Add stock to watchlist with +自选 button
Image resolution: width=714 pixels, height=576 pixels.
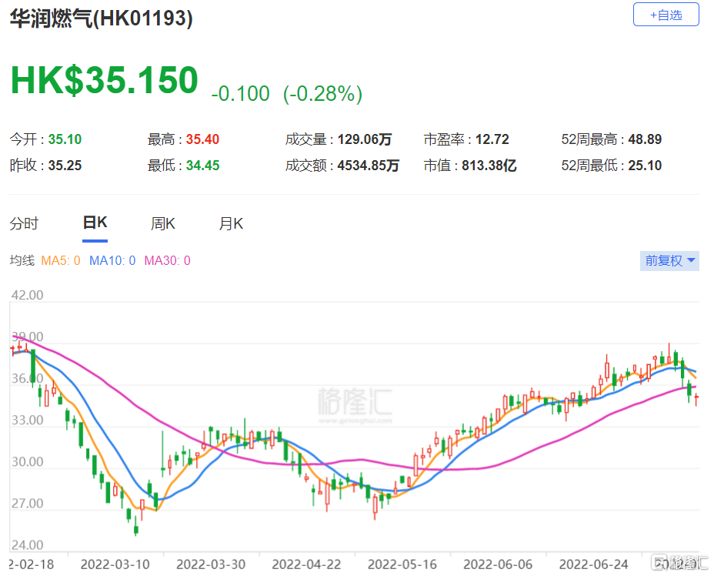[666, 15]
